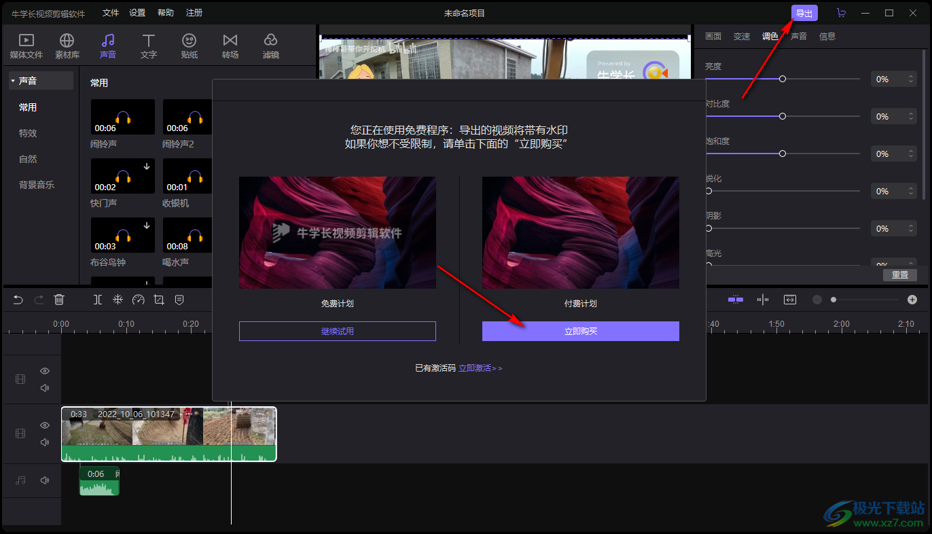This screenshot has height=534, width=932.
Task: Select the 2022_10_06_101347 video clip on timeline
Action: (x=168, y=434)
